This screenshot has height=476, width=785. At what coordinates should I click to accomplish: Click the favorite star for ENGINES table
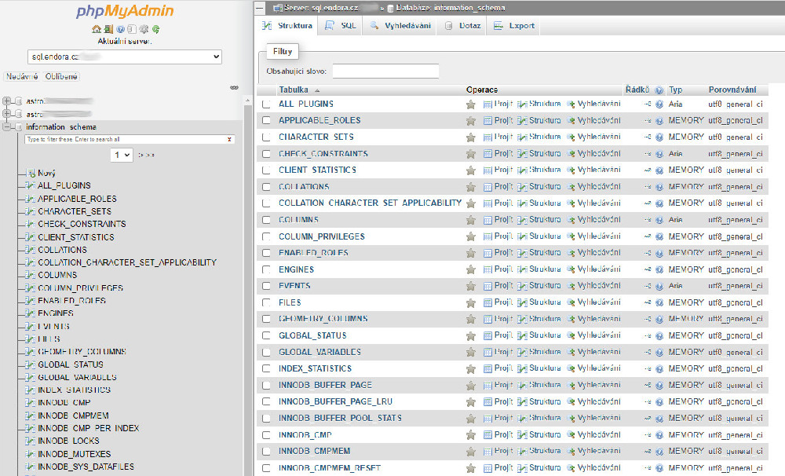[x=471, y=269]
